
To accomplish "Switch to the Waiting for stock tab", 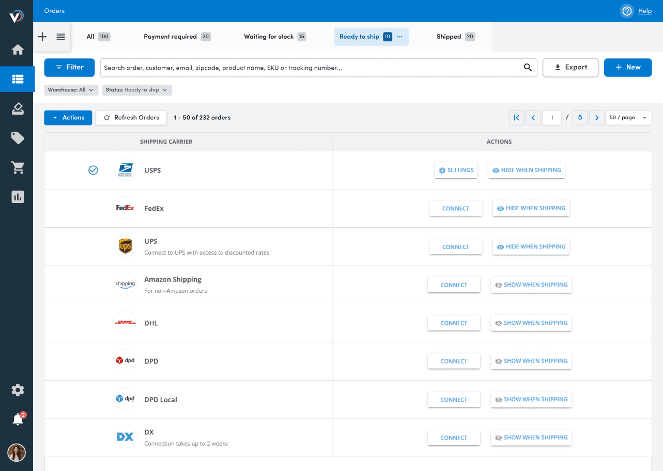I will (x=274, y=37).
